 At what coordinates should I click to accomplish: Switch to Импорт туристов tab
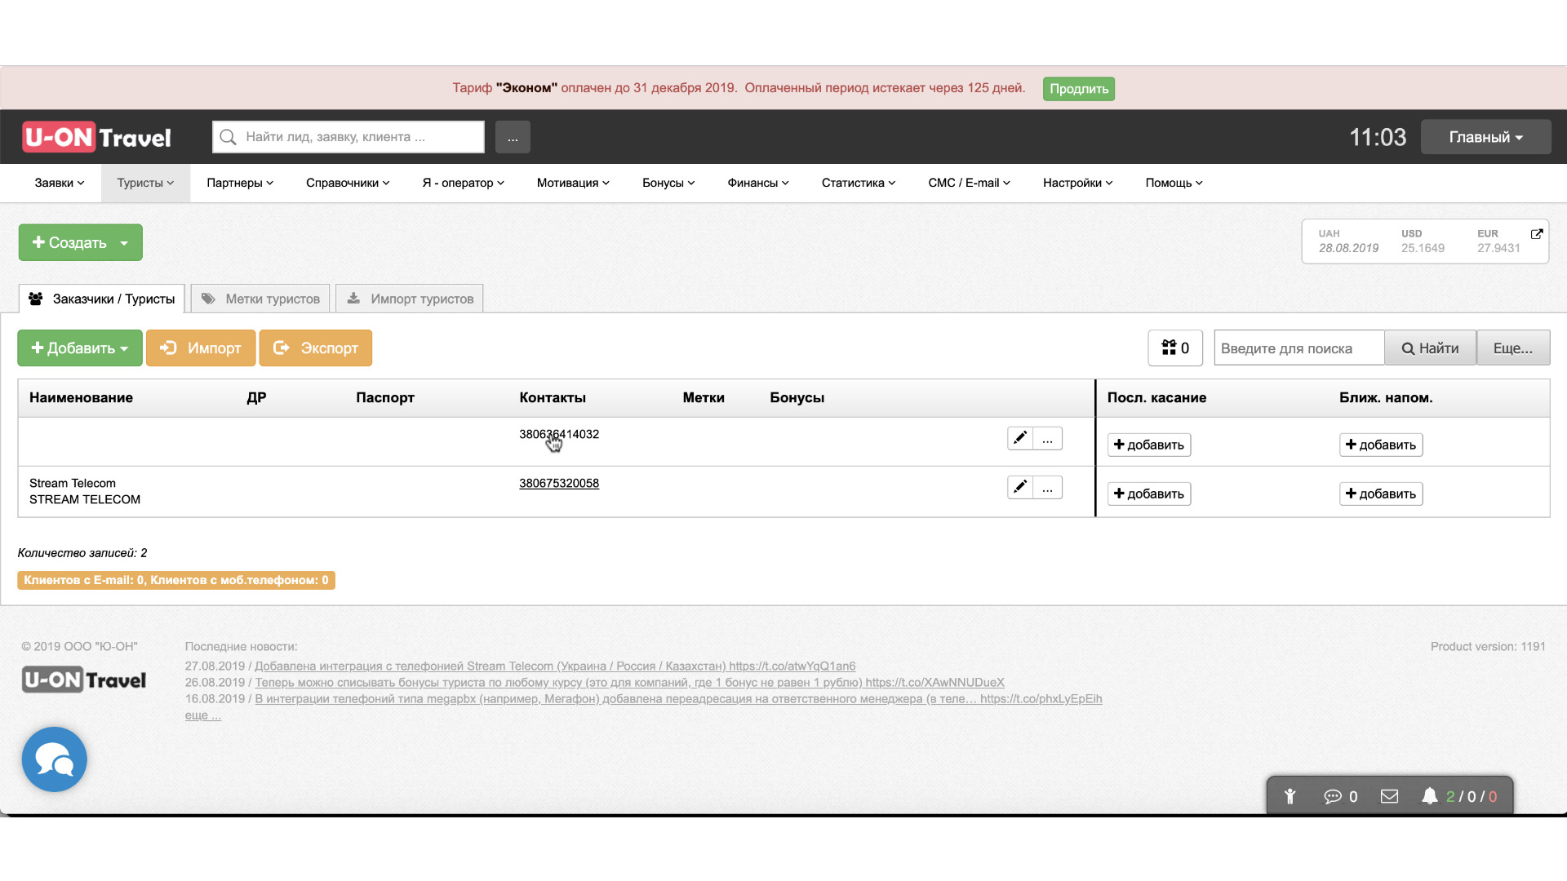(x=410, y=299)
